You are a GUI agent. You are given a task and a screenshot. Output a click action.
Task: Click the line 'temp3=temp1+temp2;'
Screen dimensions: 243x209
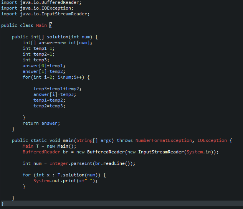coord(57,89)
